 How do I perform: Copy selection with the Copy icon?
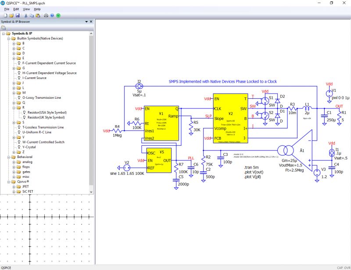[32, 15]
